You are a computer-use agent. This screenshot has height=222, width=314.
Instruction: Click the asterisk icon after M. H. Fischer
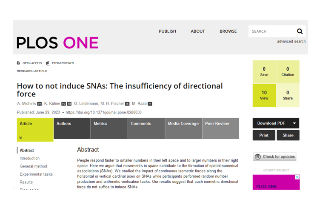pyautogui.click(x=127, y=103)
